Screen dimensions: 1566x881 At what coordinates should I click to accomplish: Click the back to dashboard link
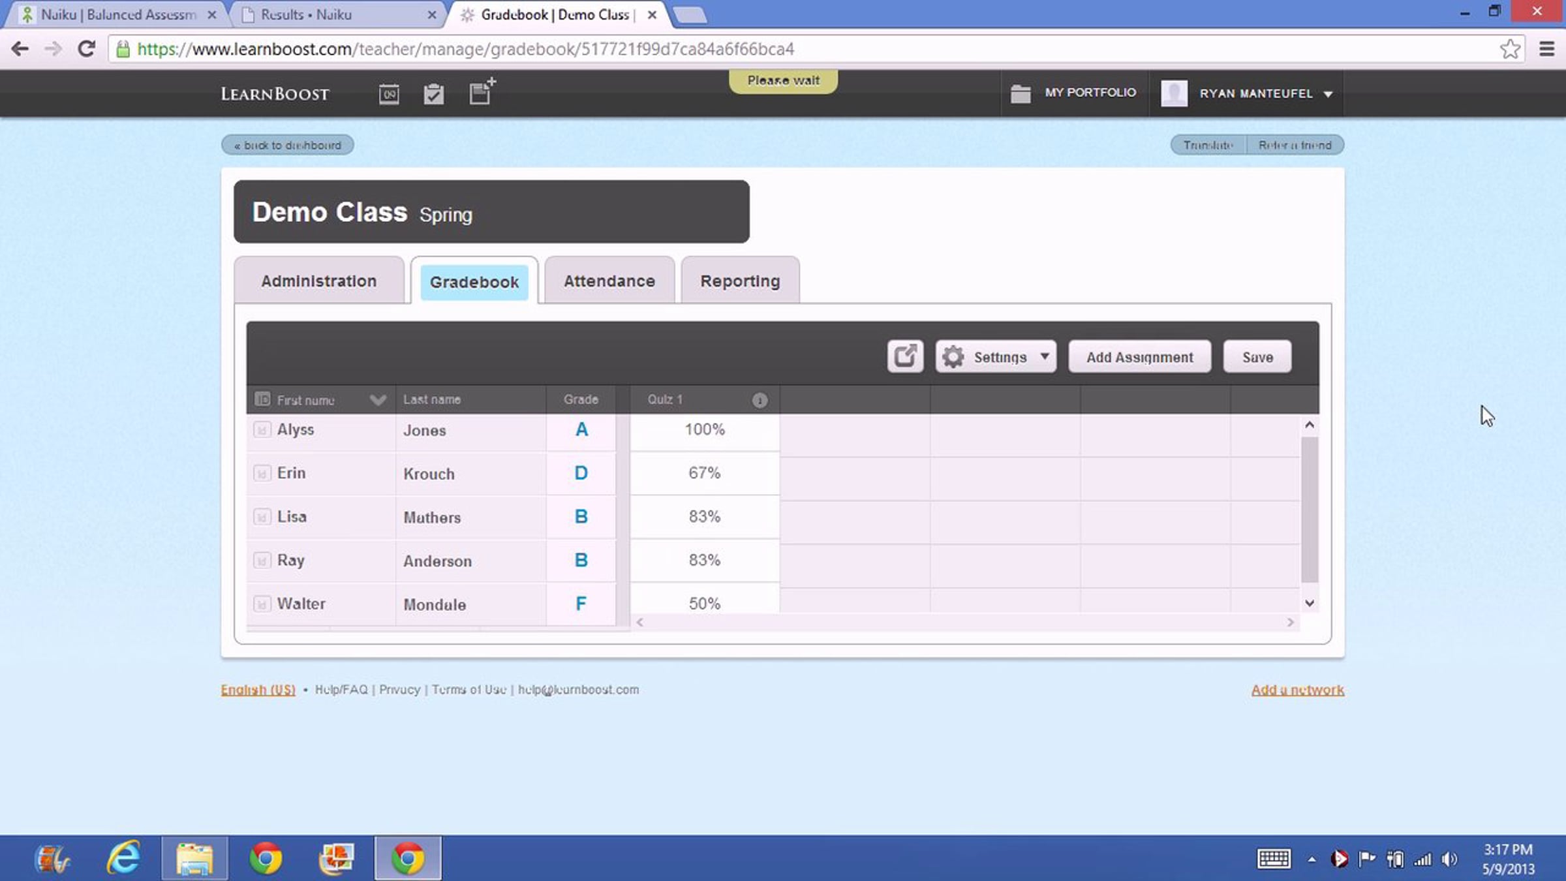tap(288, 145)
